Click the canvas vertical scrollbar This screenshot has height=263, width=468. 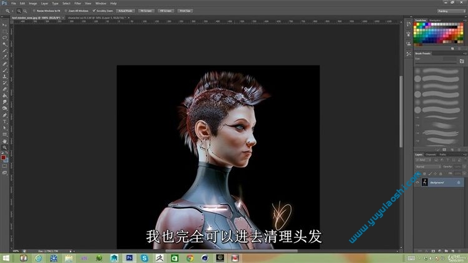(x=401, y=111)
